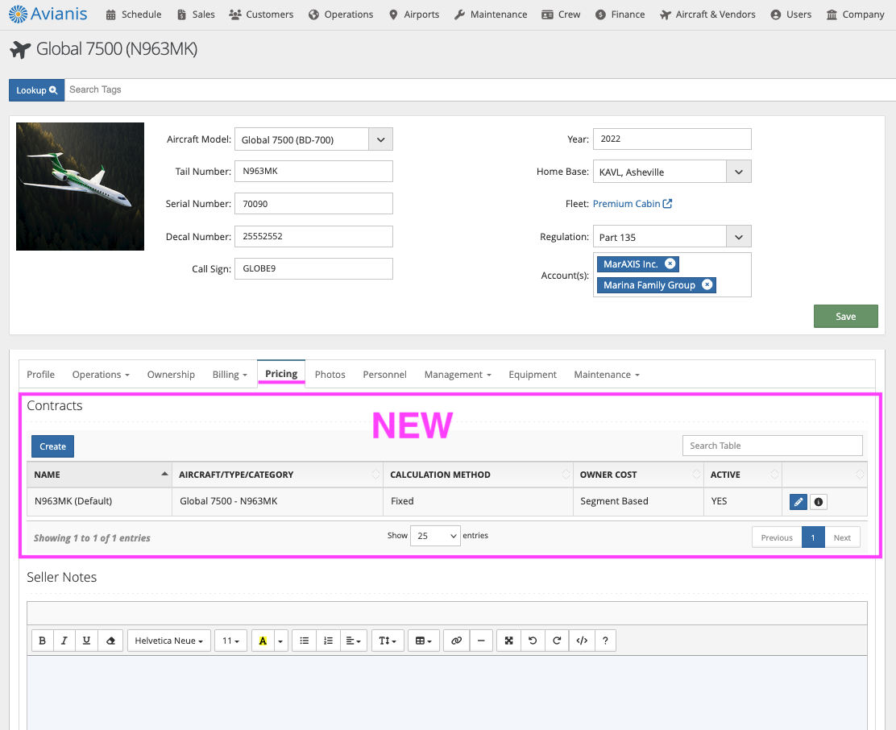Click the Lookup button
896x730 pixels.
coord(36,90)
